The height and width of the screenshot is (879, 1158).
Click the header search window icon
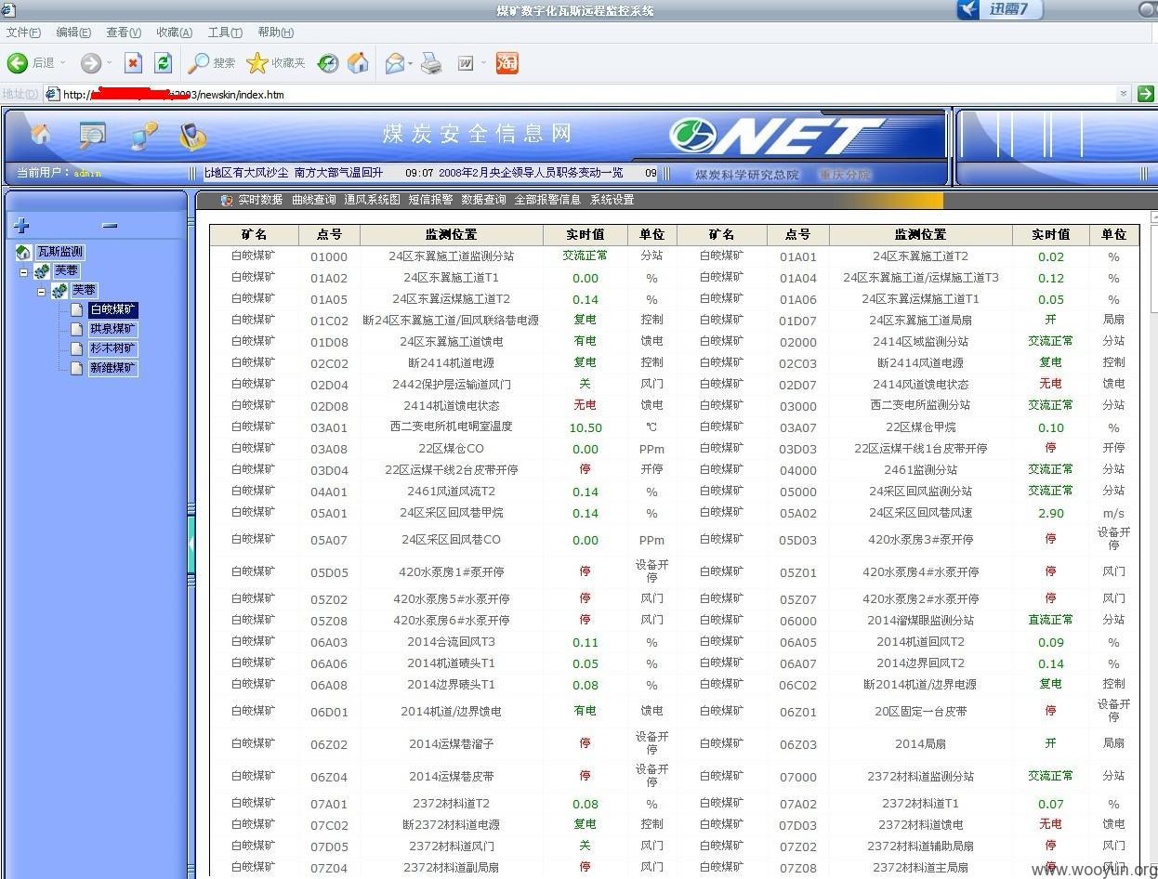click(x=92, y=135)
